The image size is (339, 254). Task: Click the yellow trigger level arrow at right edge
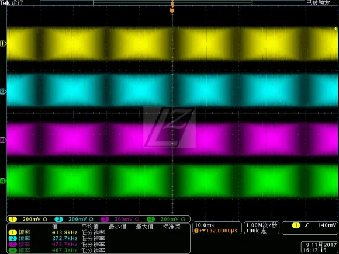point(335,29)
